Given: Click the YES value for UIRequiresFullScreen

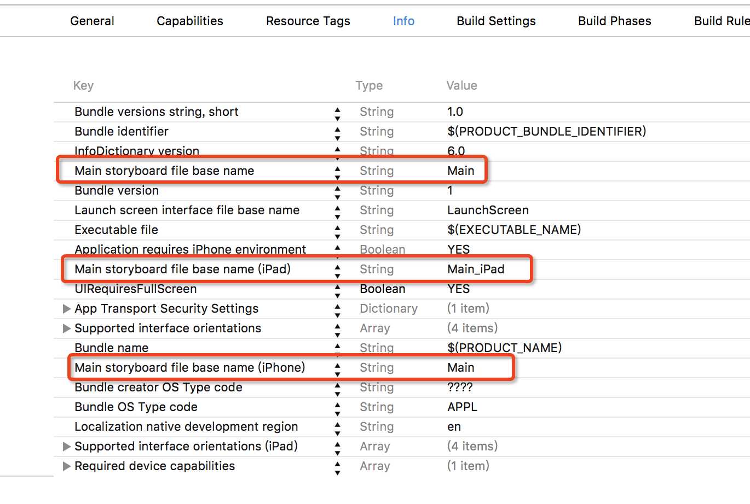Looking at the screenshot, I should pos(458,289).
